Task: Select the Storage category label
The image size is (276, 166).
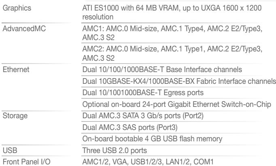Action: (x=15, y=116)
